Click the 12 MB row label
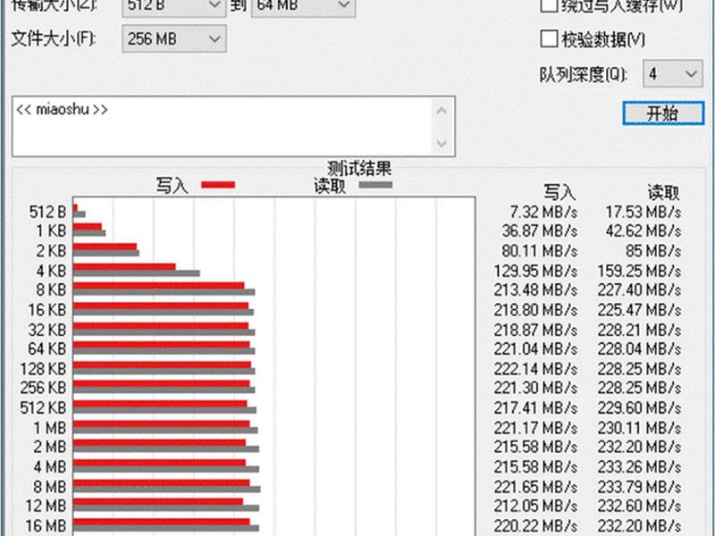The width and height of the screenshot is (715, 536). point(46,506)
